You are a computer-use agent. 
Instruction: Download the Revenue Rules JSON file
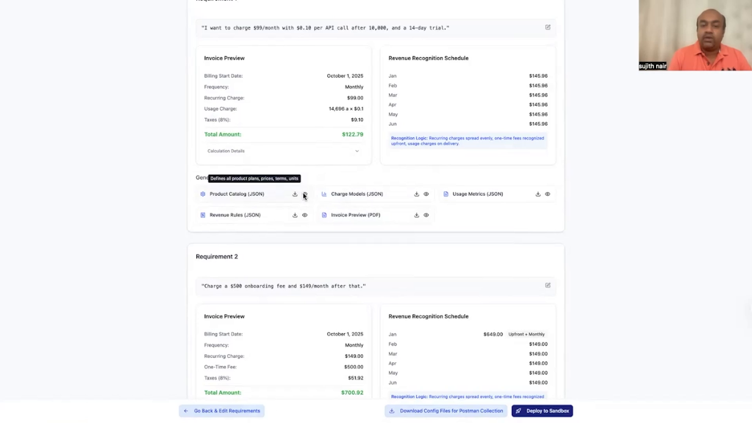(295, 215)
